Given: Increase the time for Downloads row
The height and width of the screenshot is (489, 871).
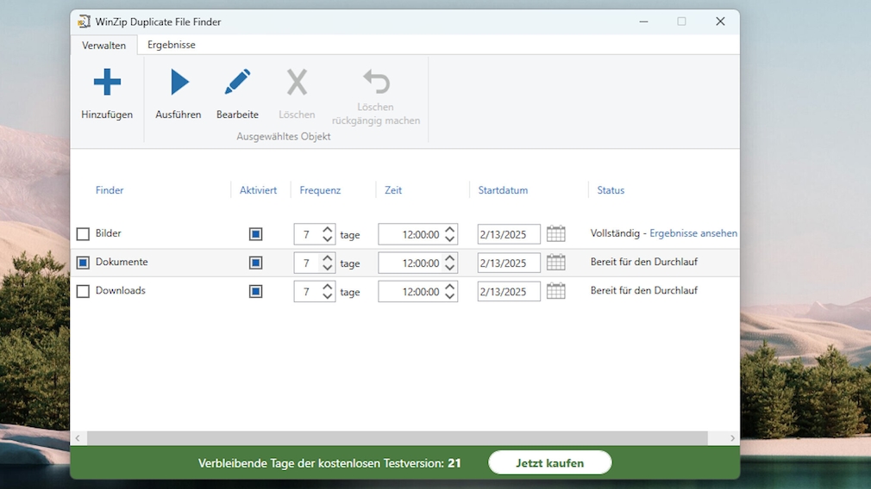Looking at the screenshot, I should 450,287.
